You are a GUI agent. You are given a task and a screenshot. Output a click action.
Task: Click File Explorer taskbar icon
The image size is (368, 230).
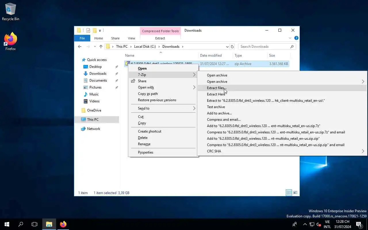point(49,224)
